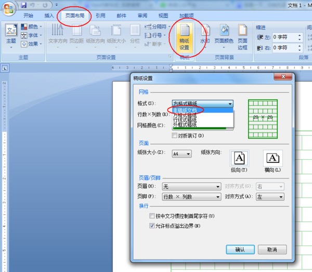Screen dimensions: 312x272
Task: Open theme Effects (效果) menu
Action: point(31,44)
